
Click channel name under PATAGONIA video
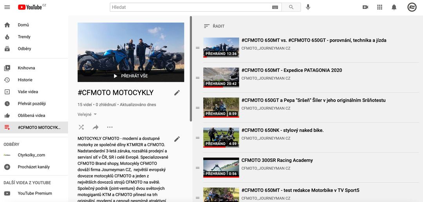(266, 78)
